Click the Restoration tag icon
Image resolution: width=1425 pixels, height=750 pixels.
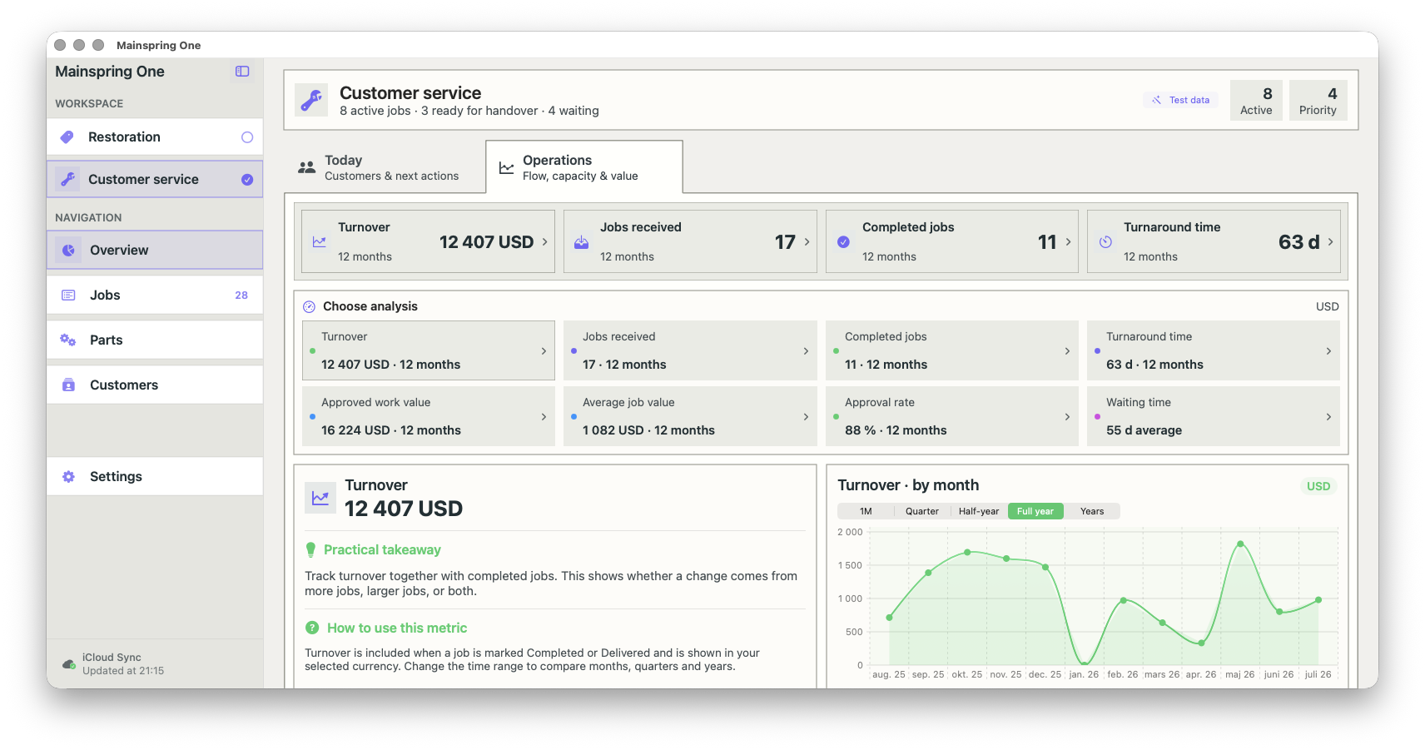pyautogui.click(x=67, y=137)
